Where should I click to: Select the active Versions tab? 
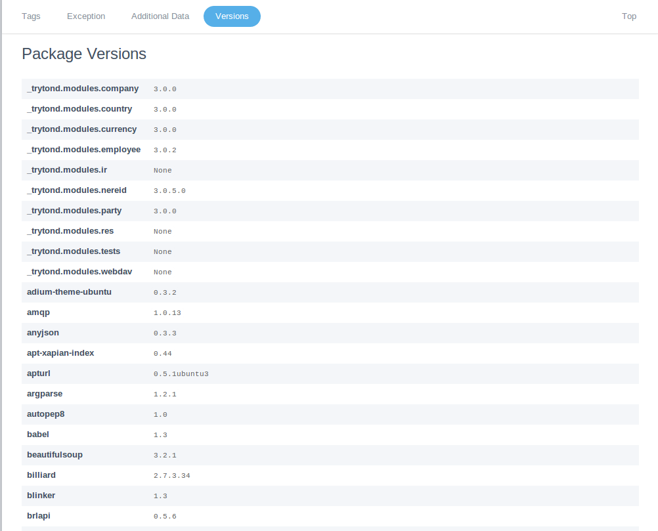pyautogui.click(x=232, y=16)
